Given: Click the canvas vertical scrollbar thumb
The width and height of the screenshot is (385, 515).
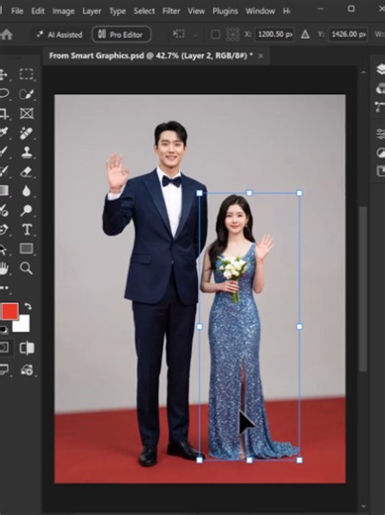Looking at the screenshot, I should coord(363,289).
